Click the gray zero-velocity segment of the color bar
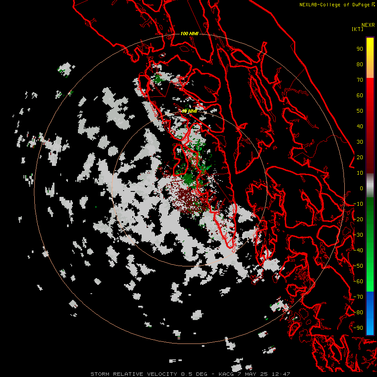377x377 pixels. [x=370, y=186]
